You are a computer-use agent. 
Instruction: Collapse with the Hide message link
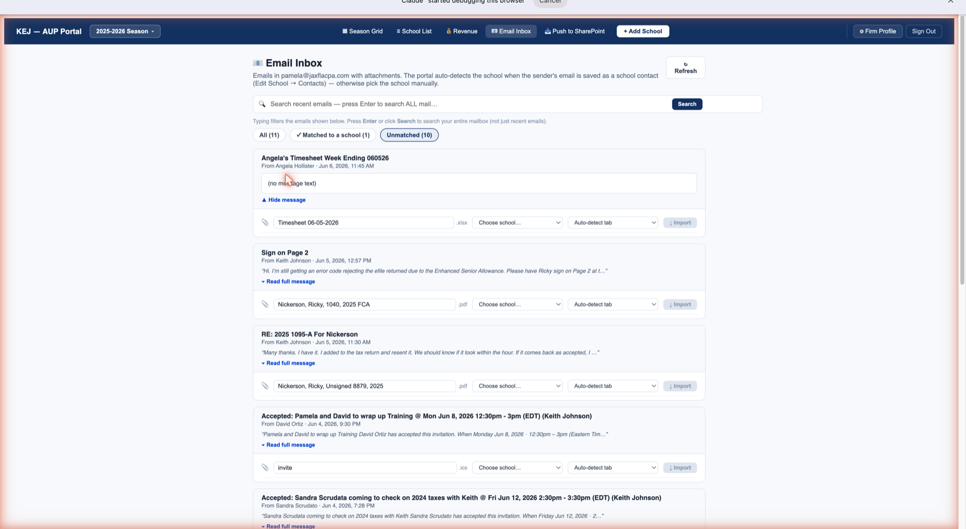click(284, 200)
